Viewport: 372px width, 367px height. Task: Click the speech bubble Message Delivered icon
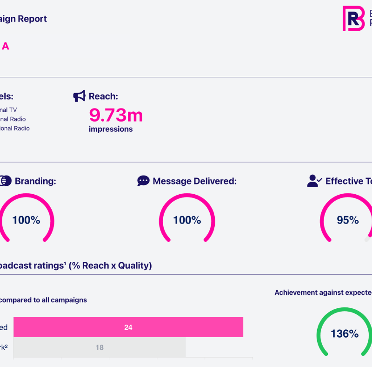pyautogui.click(x=143, y=181)
